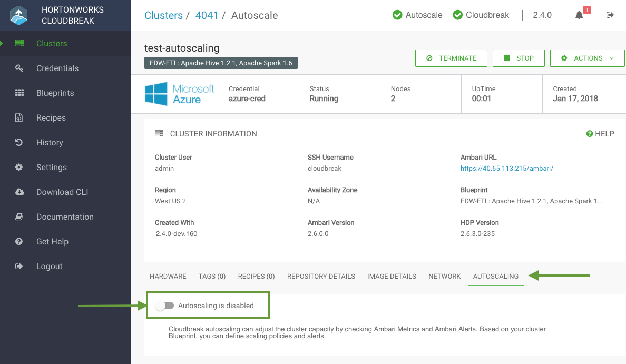Click the logout arrow icon in header
Image resolution: width=626 pixels, height=364 pixels.
click(x=610, y=15)
